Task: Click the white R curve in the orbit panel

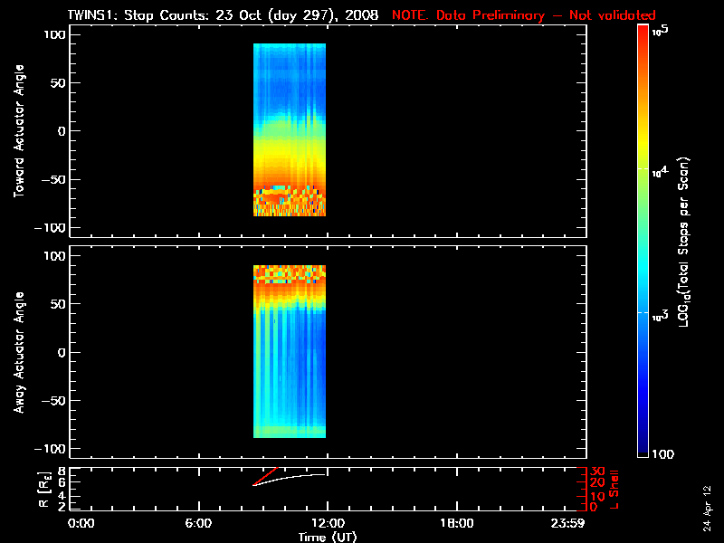Action: click(299, 476)
